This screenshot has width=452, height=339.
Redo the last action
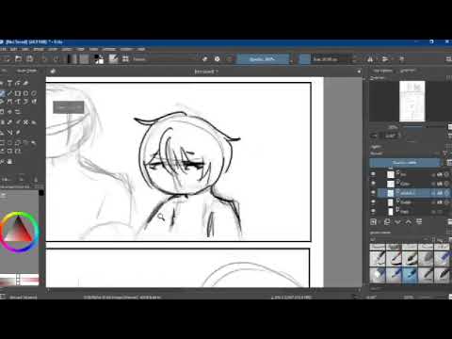click(56, 58)
